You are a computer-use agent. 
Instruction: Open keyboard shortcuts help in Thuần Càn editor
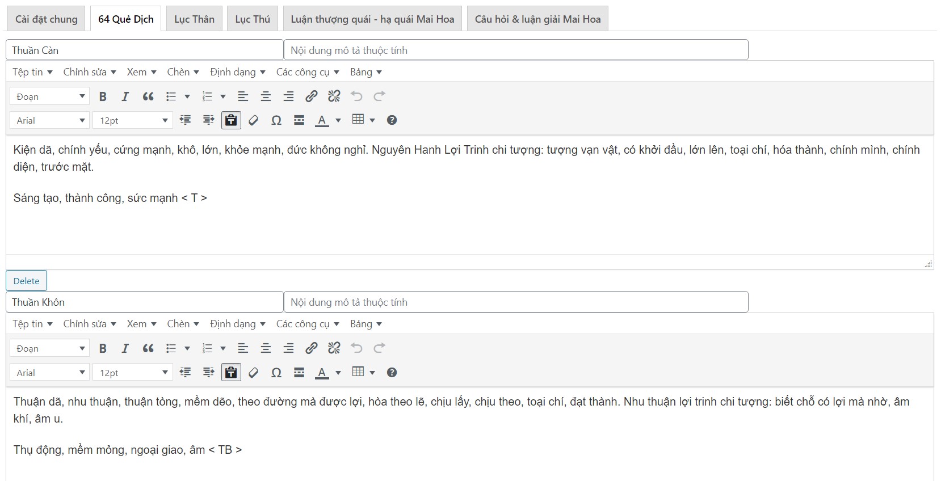392,120
